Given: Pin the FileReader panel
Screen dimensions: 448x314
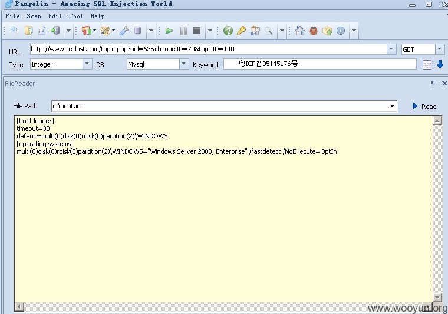Looking at the screenshot, I should 433,83.
